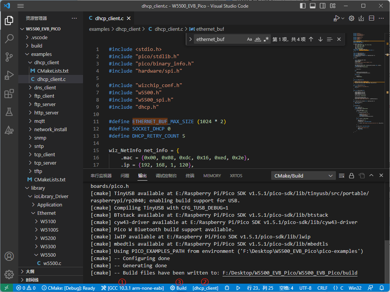Image resolution: width=390 pixels, height=292 pixels.
Task: Expand the mqtt folder
Action: coord(51,121)
